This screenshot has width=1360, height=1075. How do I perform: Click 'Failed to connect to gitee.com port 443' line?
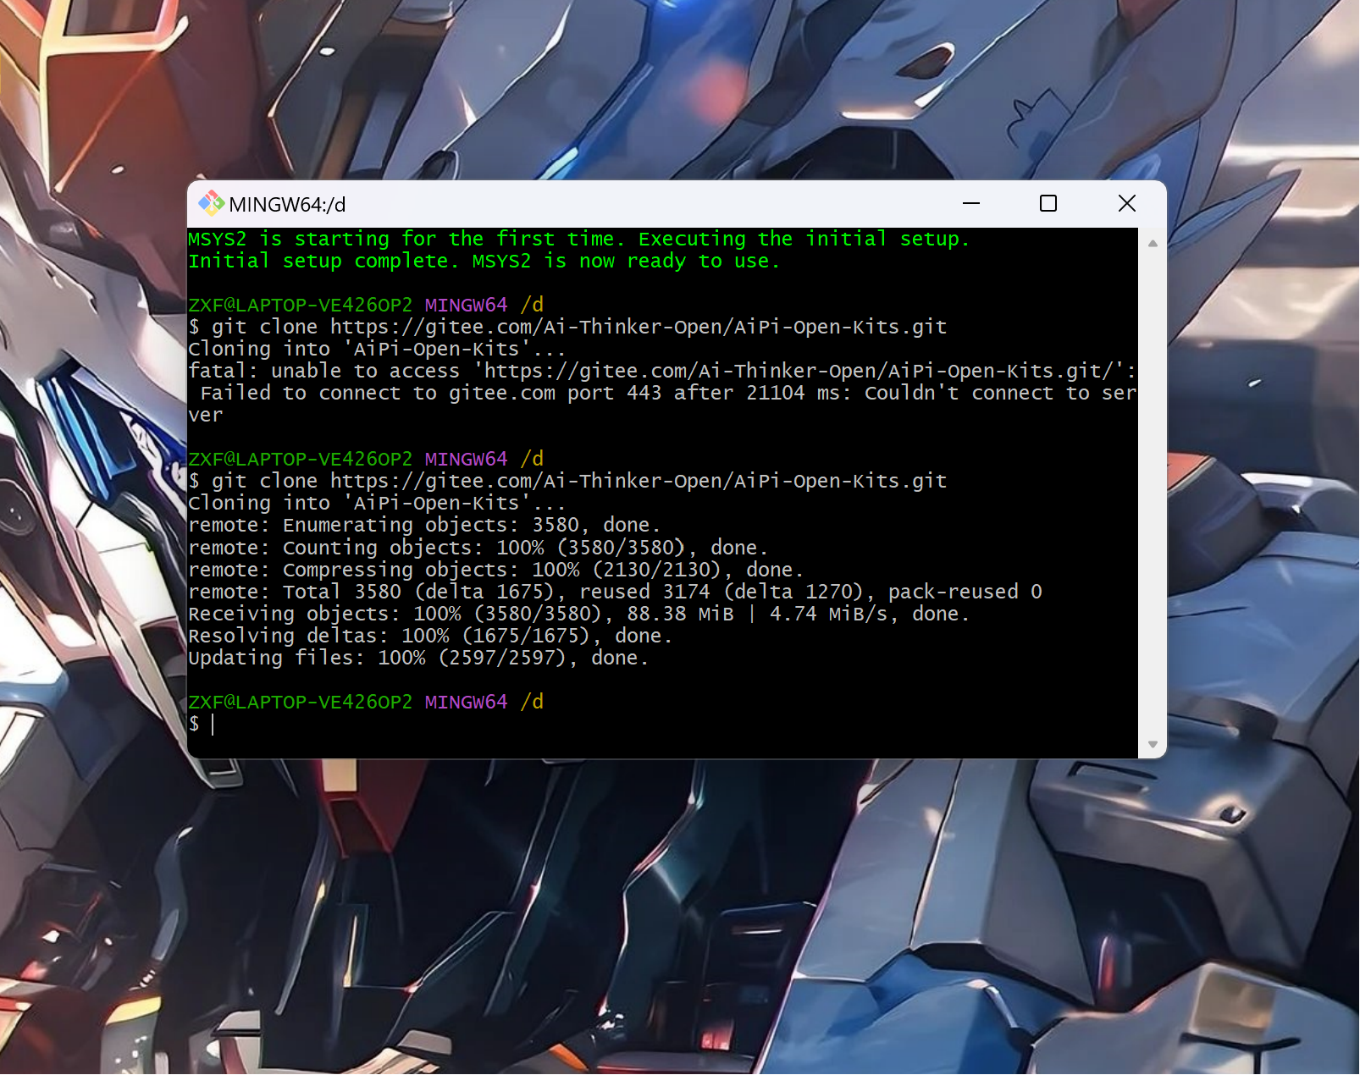(668, 394)
